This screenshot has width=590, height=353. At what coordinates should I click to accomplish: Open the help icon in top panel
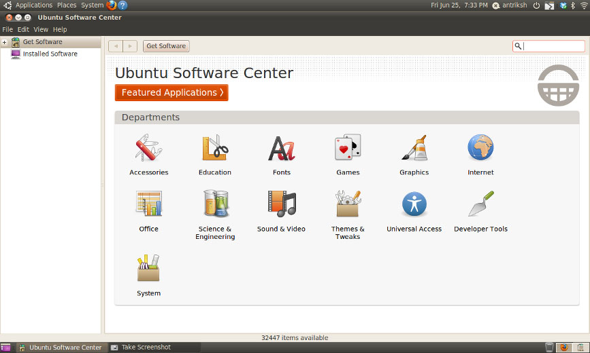point(122,5)
